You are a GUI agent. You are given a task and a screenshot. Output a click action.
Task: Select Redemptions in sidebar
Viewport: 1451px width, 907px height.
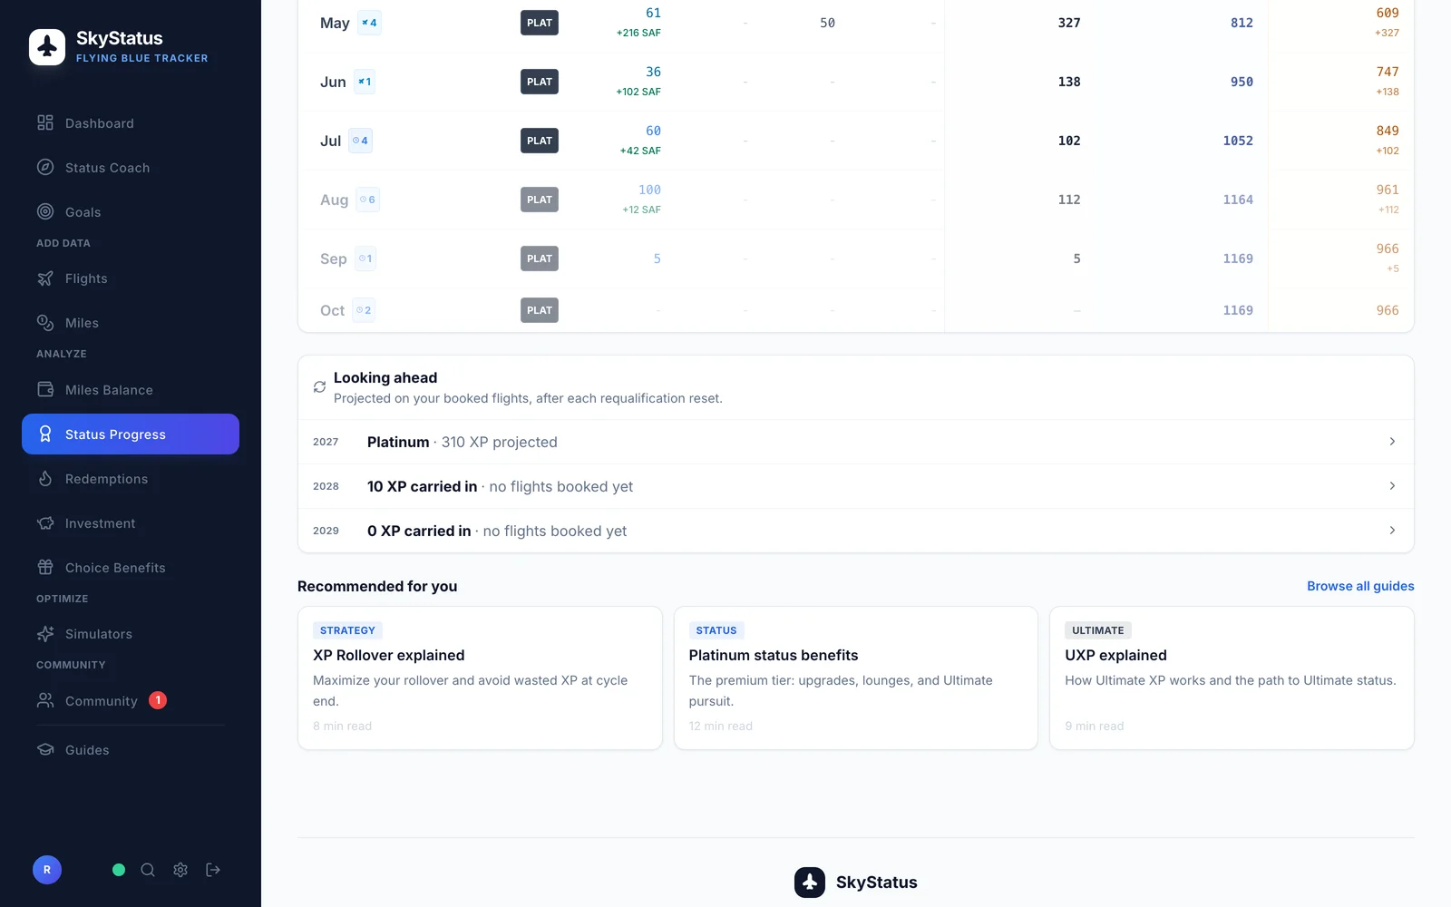click(x=131, y=479)
